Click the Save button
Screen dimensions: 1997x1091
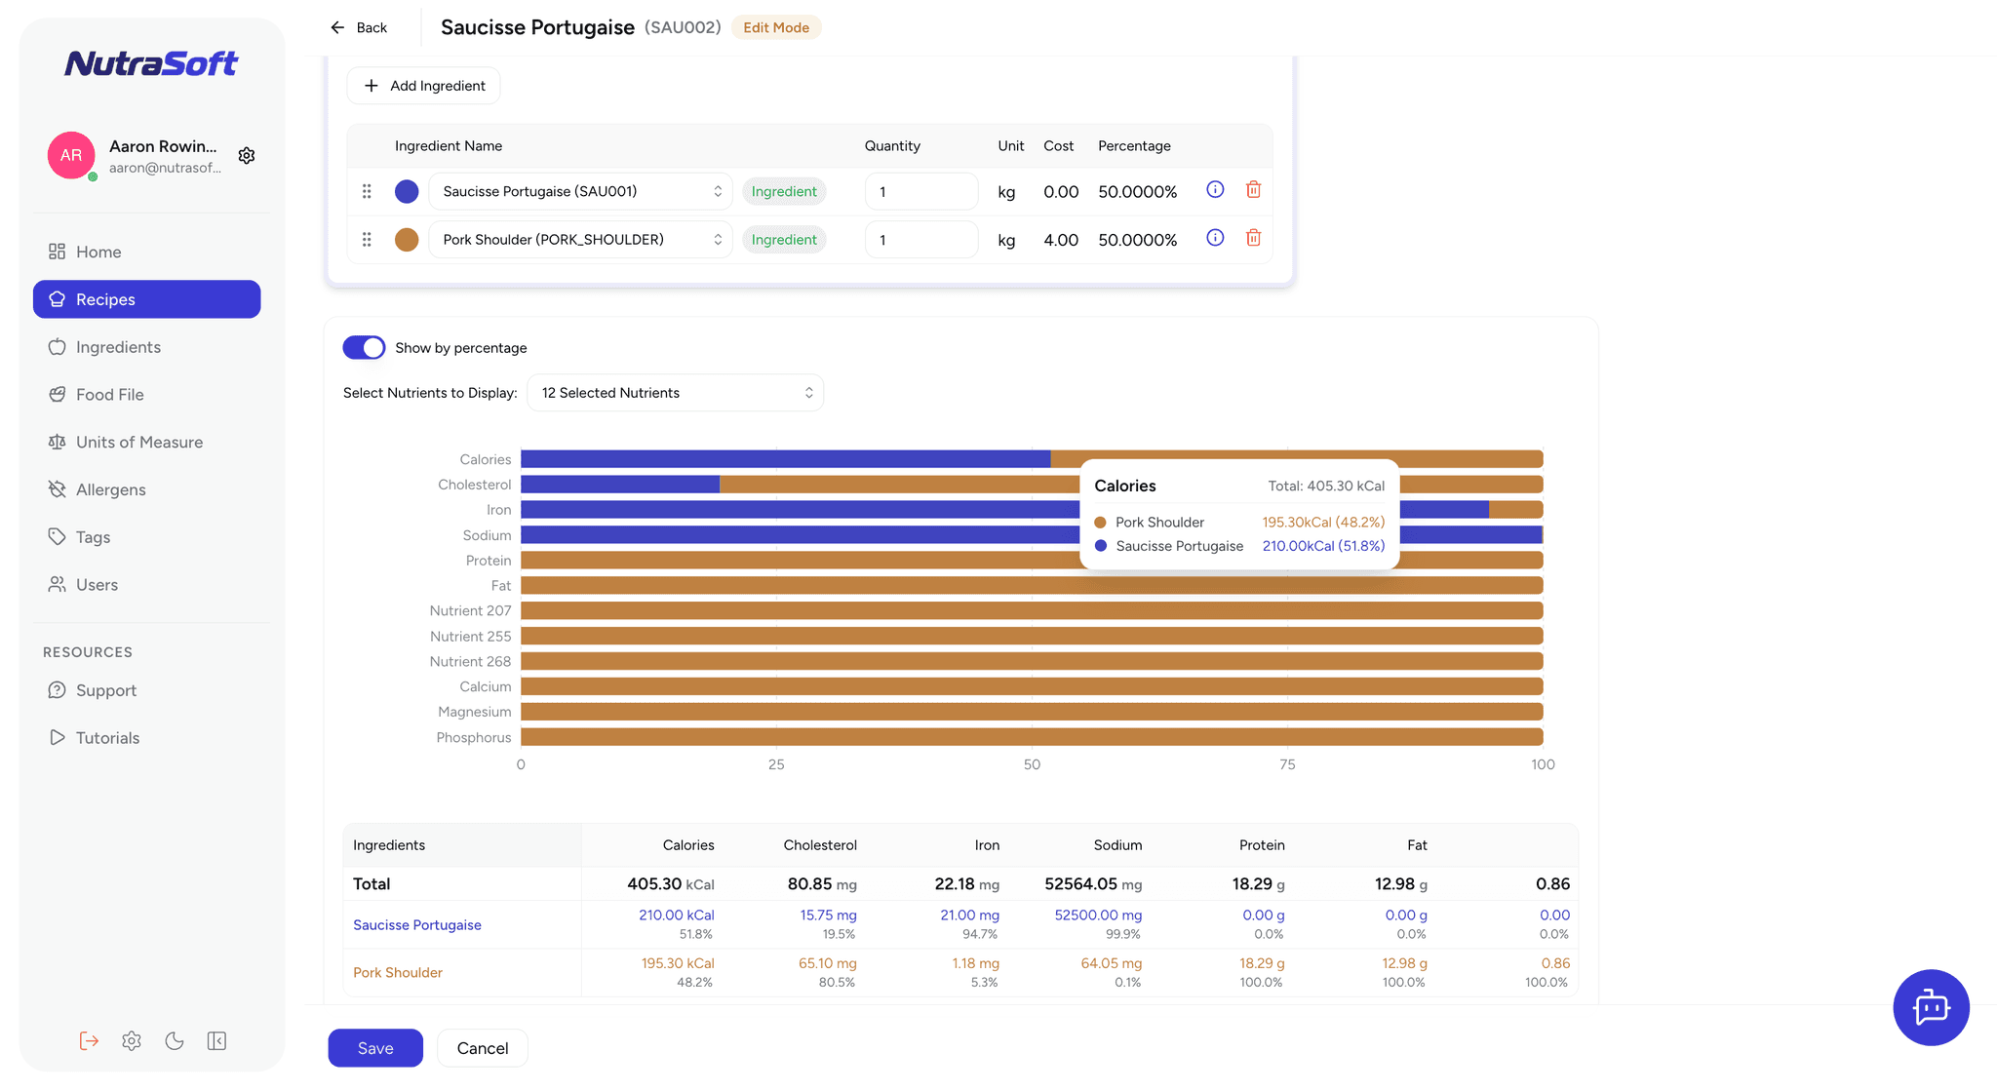click(x=375, y=1048)
